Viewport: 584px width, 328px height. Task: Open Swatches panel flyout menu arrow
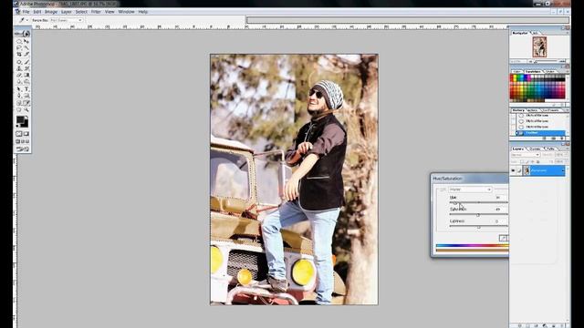click(x=568, y=71)
